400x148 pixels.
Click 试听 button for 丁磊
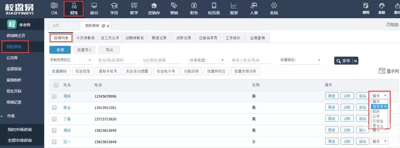tap(347, 119)
